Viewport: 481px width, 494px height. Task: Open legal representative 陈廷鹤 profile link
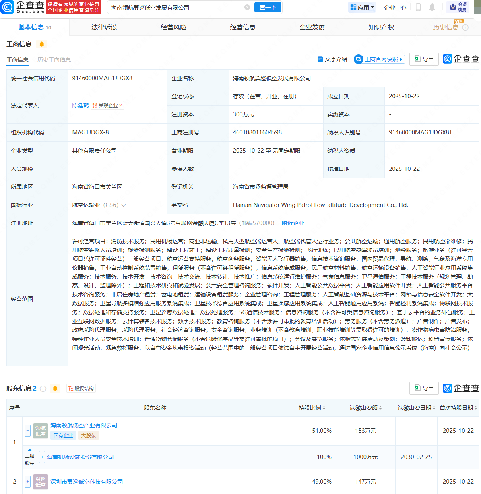click(81, 105)
